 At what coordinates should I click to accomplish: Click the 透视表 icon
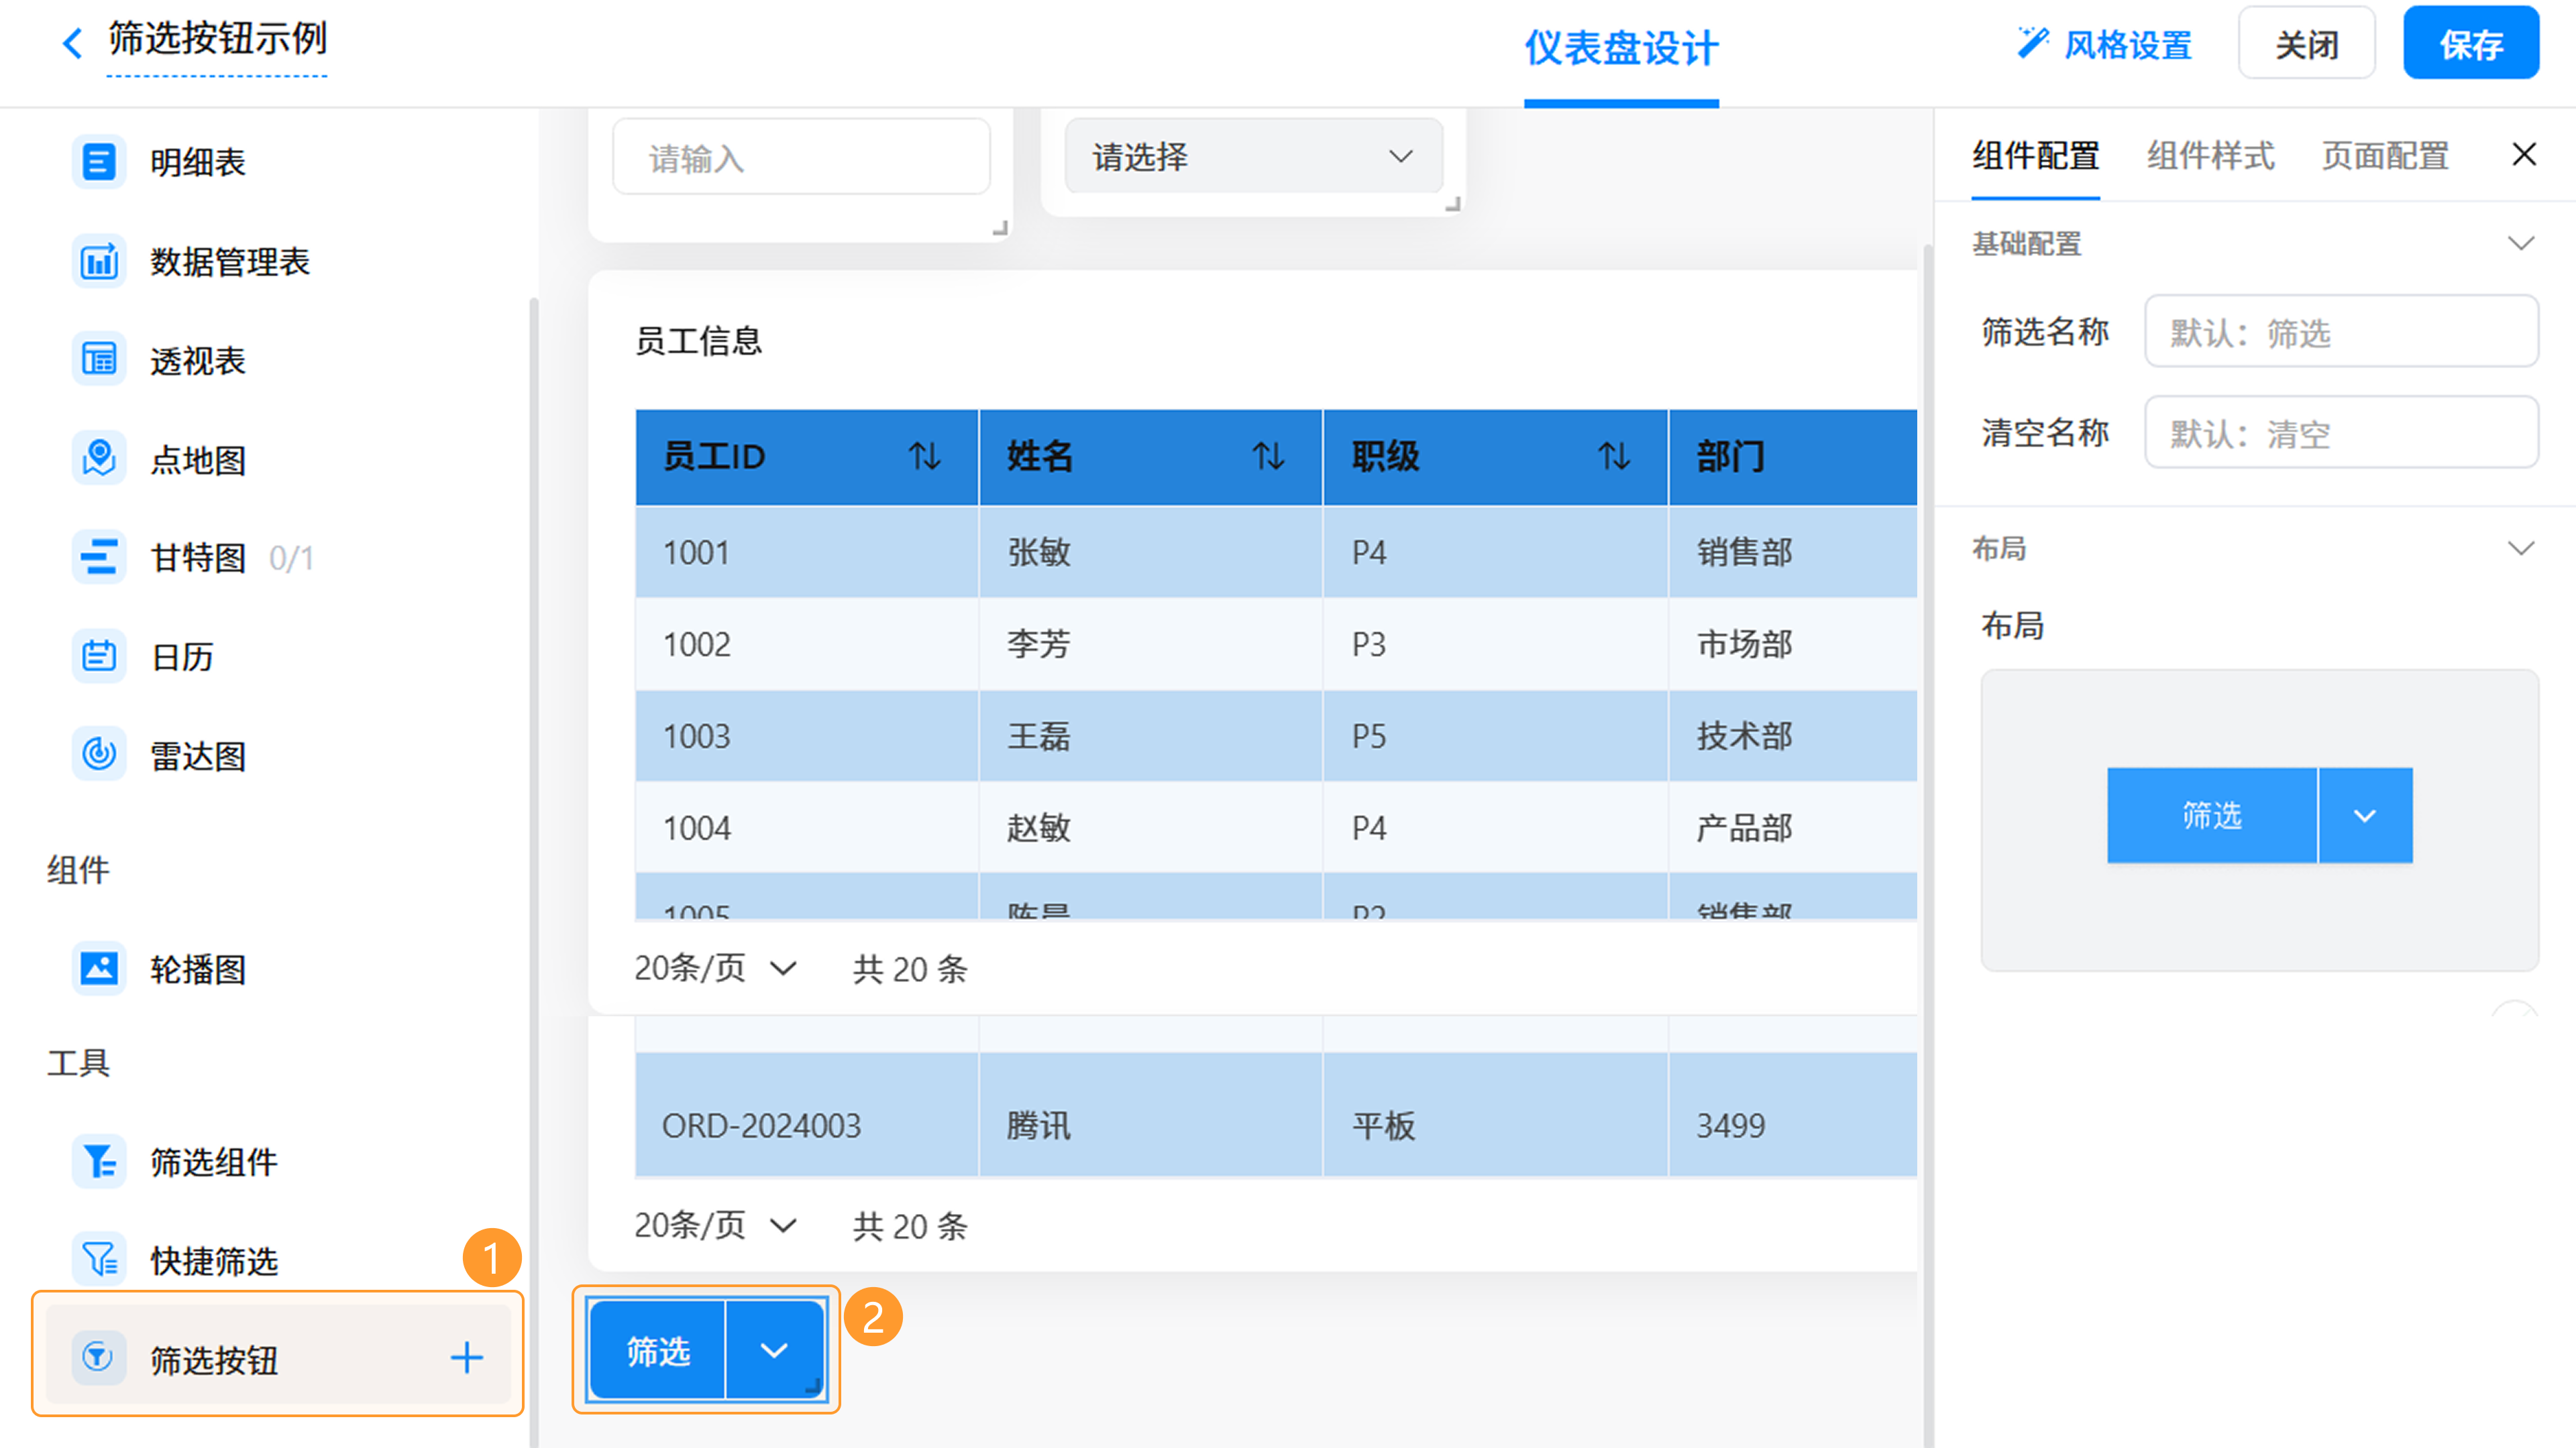point(99,360)
